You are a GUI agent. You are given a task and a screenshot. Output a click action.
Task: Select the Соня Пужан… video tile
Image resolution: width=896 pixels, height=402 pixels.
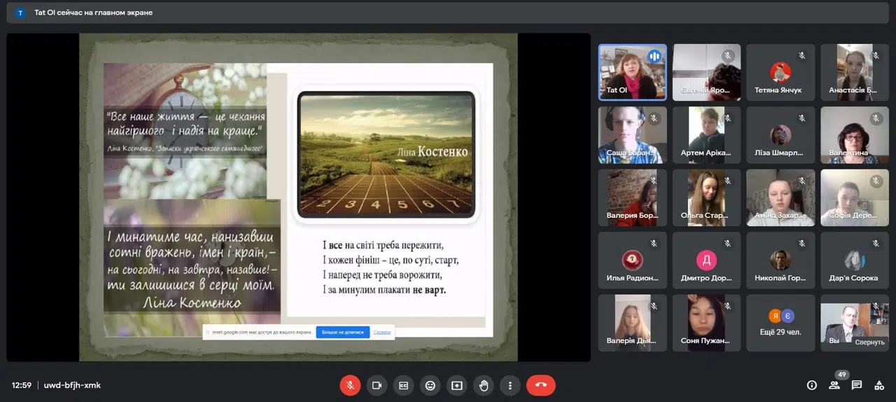[706, 323]
